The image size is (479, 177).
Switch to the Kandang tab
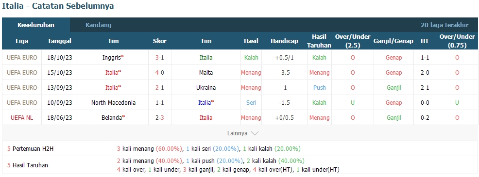[x=98, y=25]
